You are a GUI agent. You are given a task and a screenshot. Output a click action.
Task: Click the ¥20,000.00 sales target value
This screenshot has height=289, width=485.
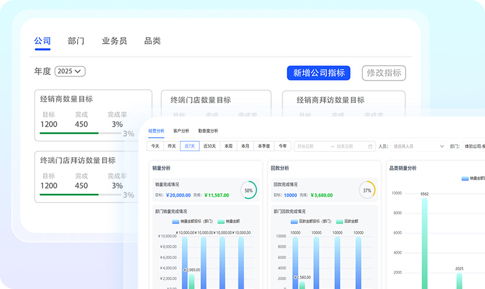click(178, 195)
